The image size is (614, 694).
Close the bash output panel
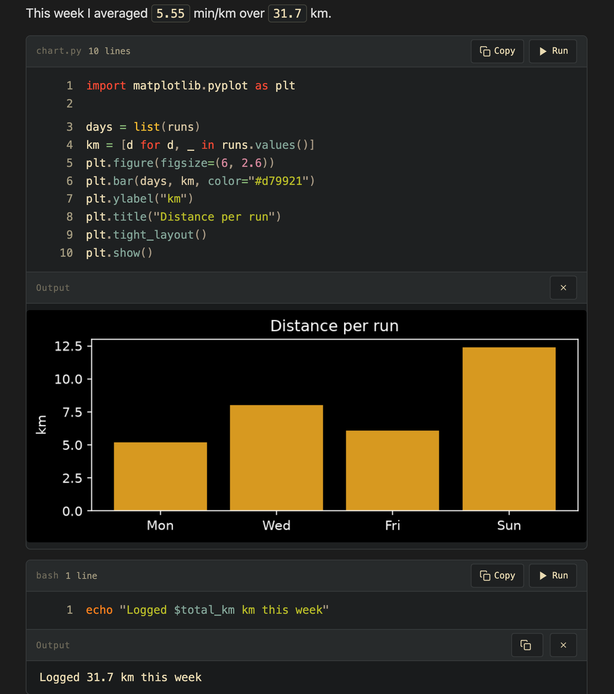click(x=563, y=645)
